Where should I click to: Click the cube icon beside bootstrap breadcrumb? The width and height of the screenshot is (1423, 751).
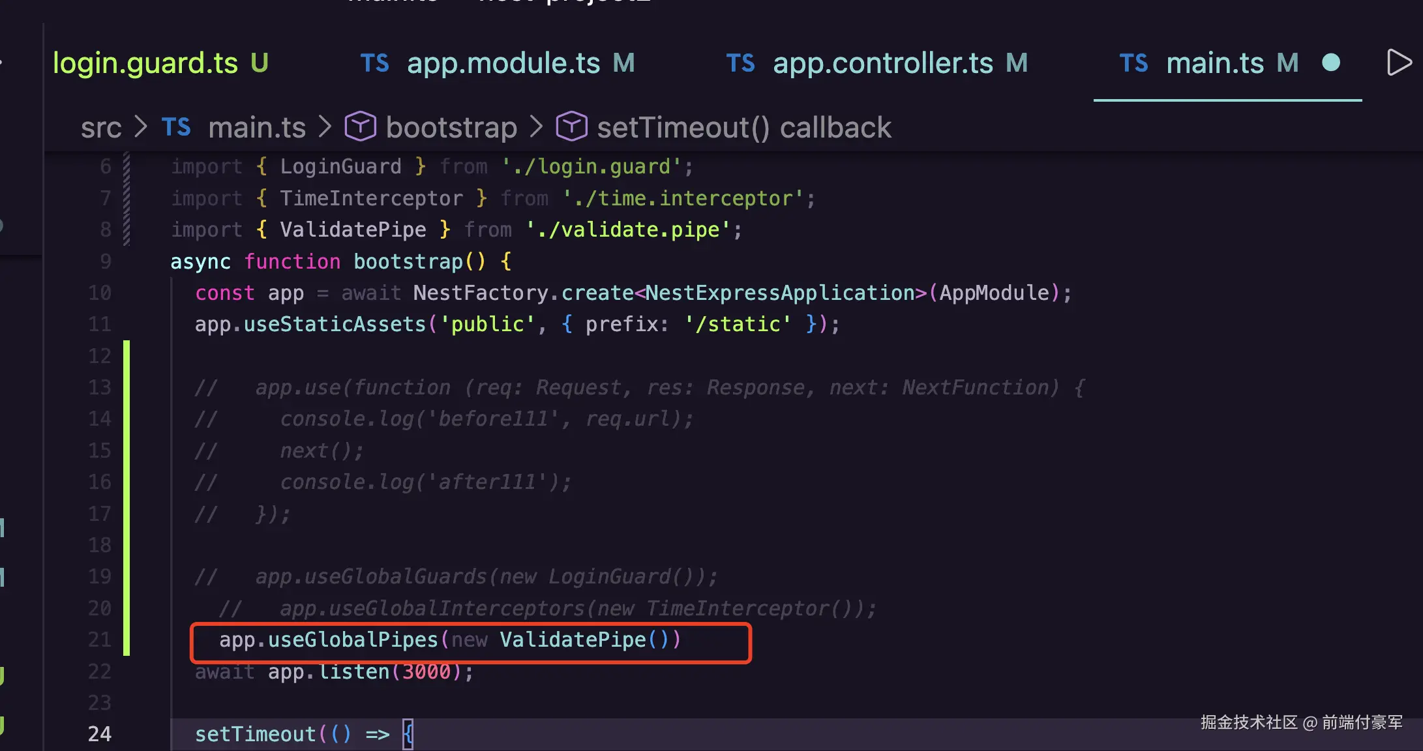361,126
